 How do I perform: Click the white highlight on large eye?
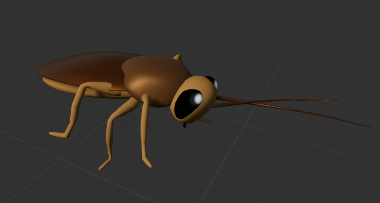tap(198, 99)
